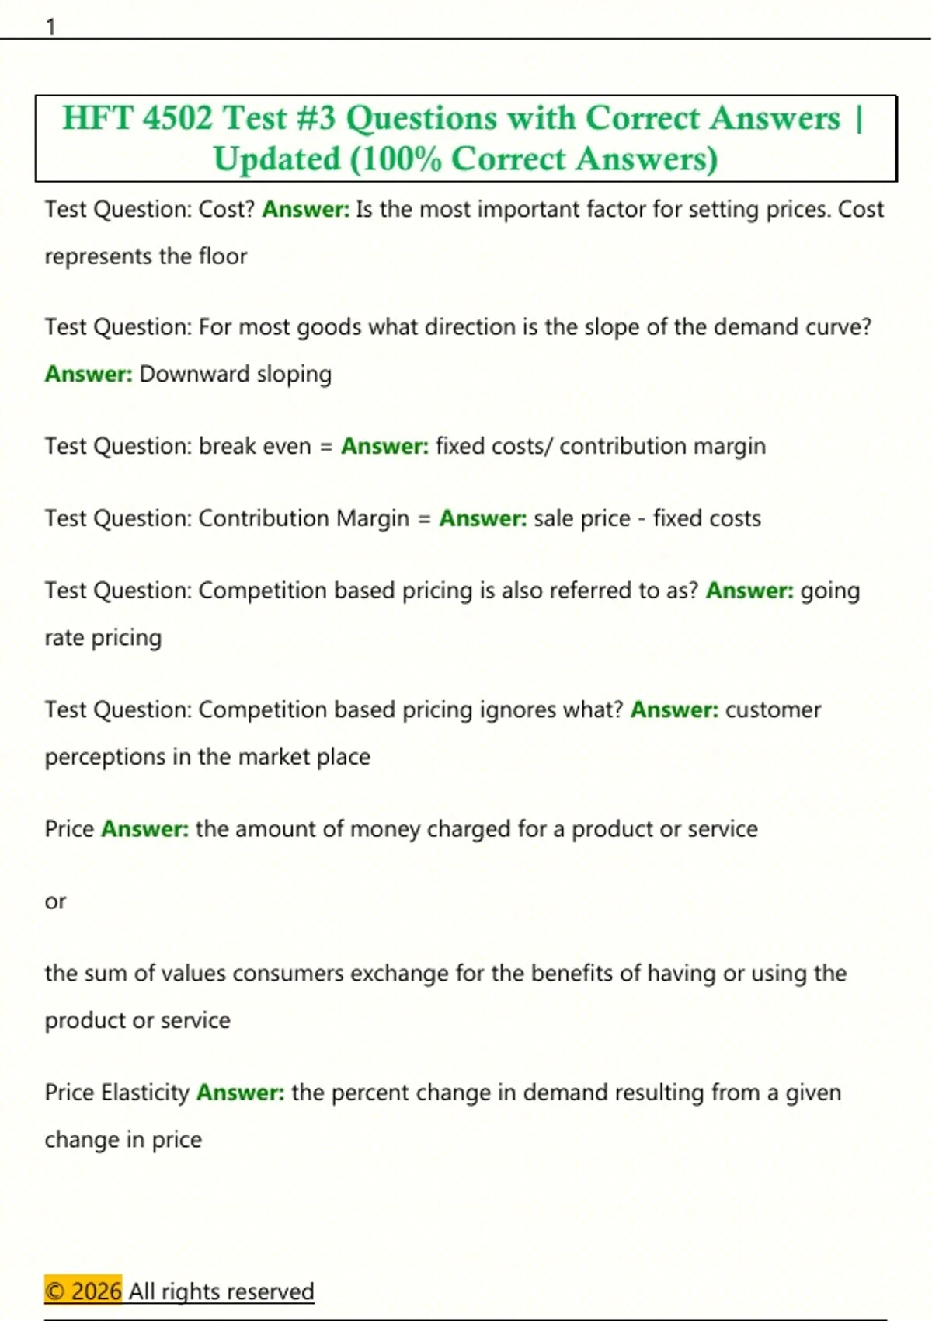Click the "represents the floor" line
This screenshot has width=932, height=1321.
[145, 256]
